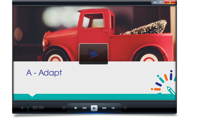Skip to the next track
Viewport: 212px width, 123px height.
tap(104, 108)
